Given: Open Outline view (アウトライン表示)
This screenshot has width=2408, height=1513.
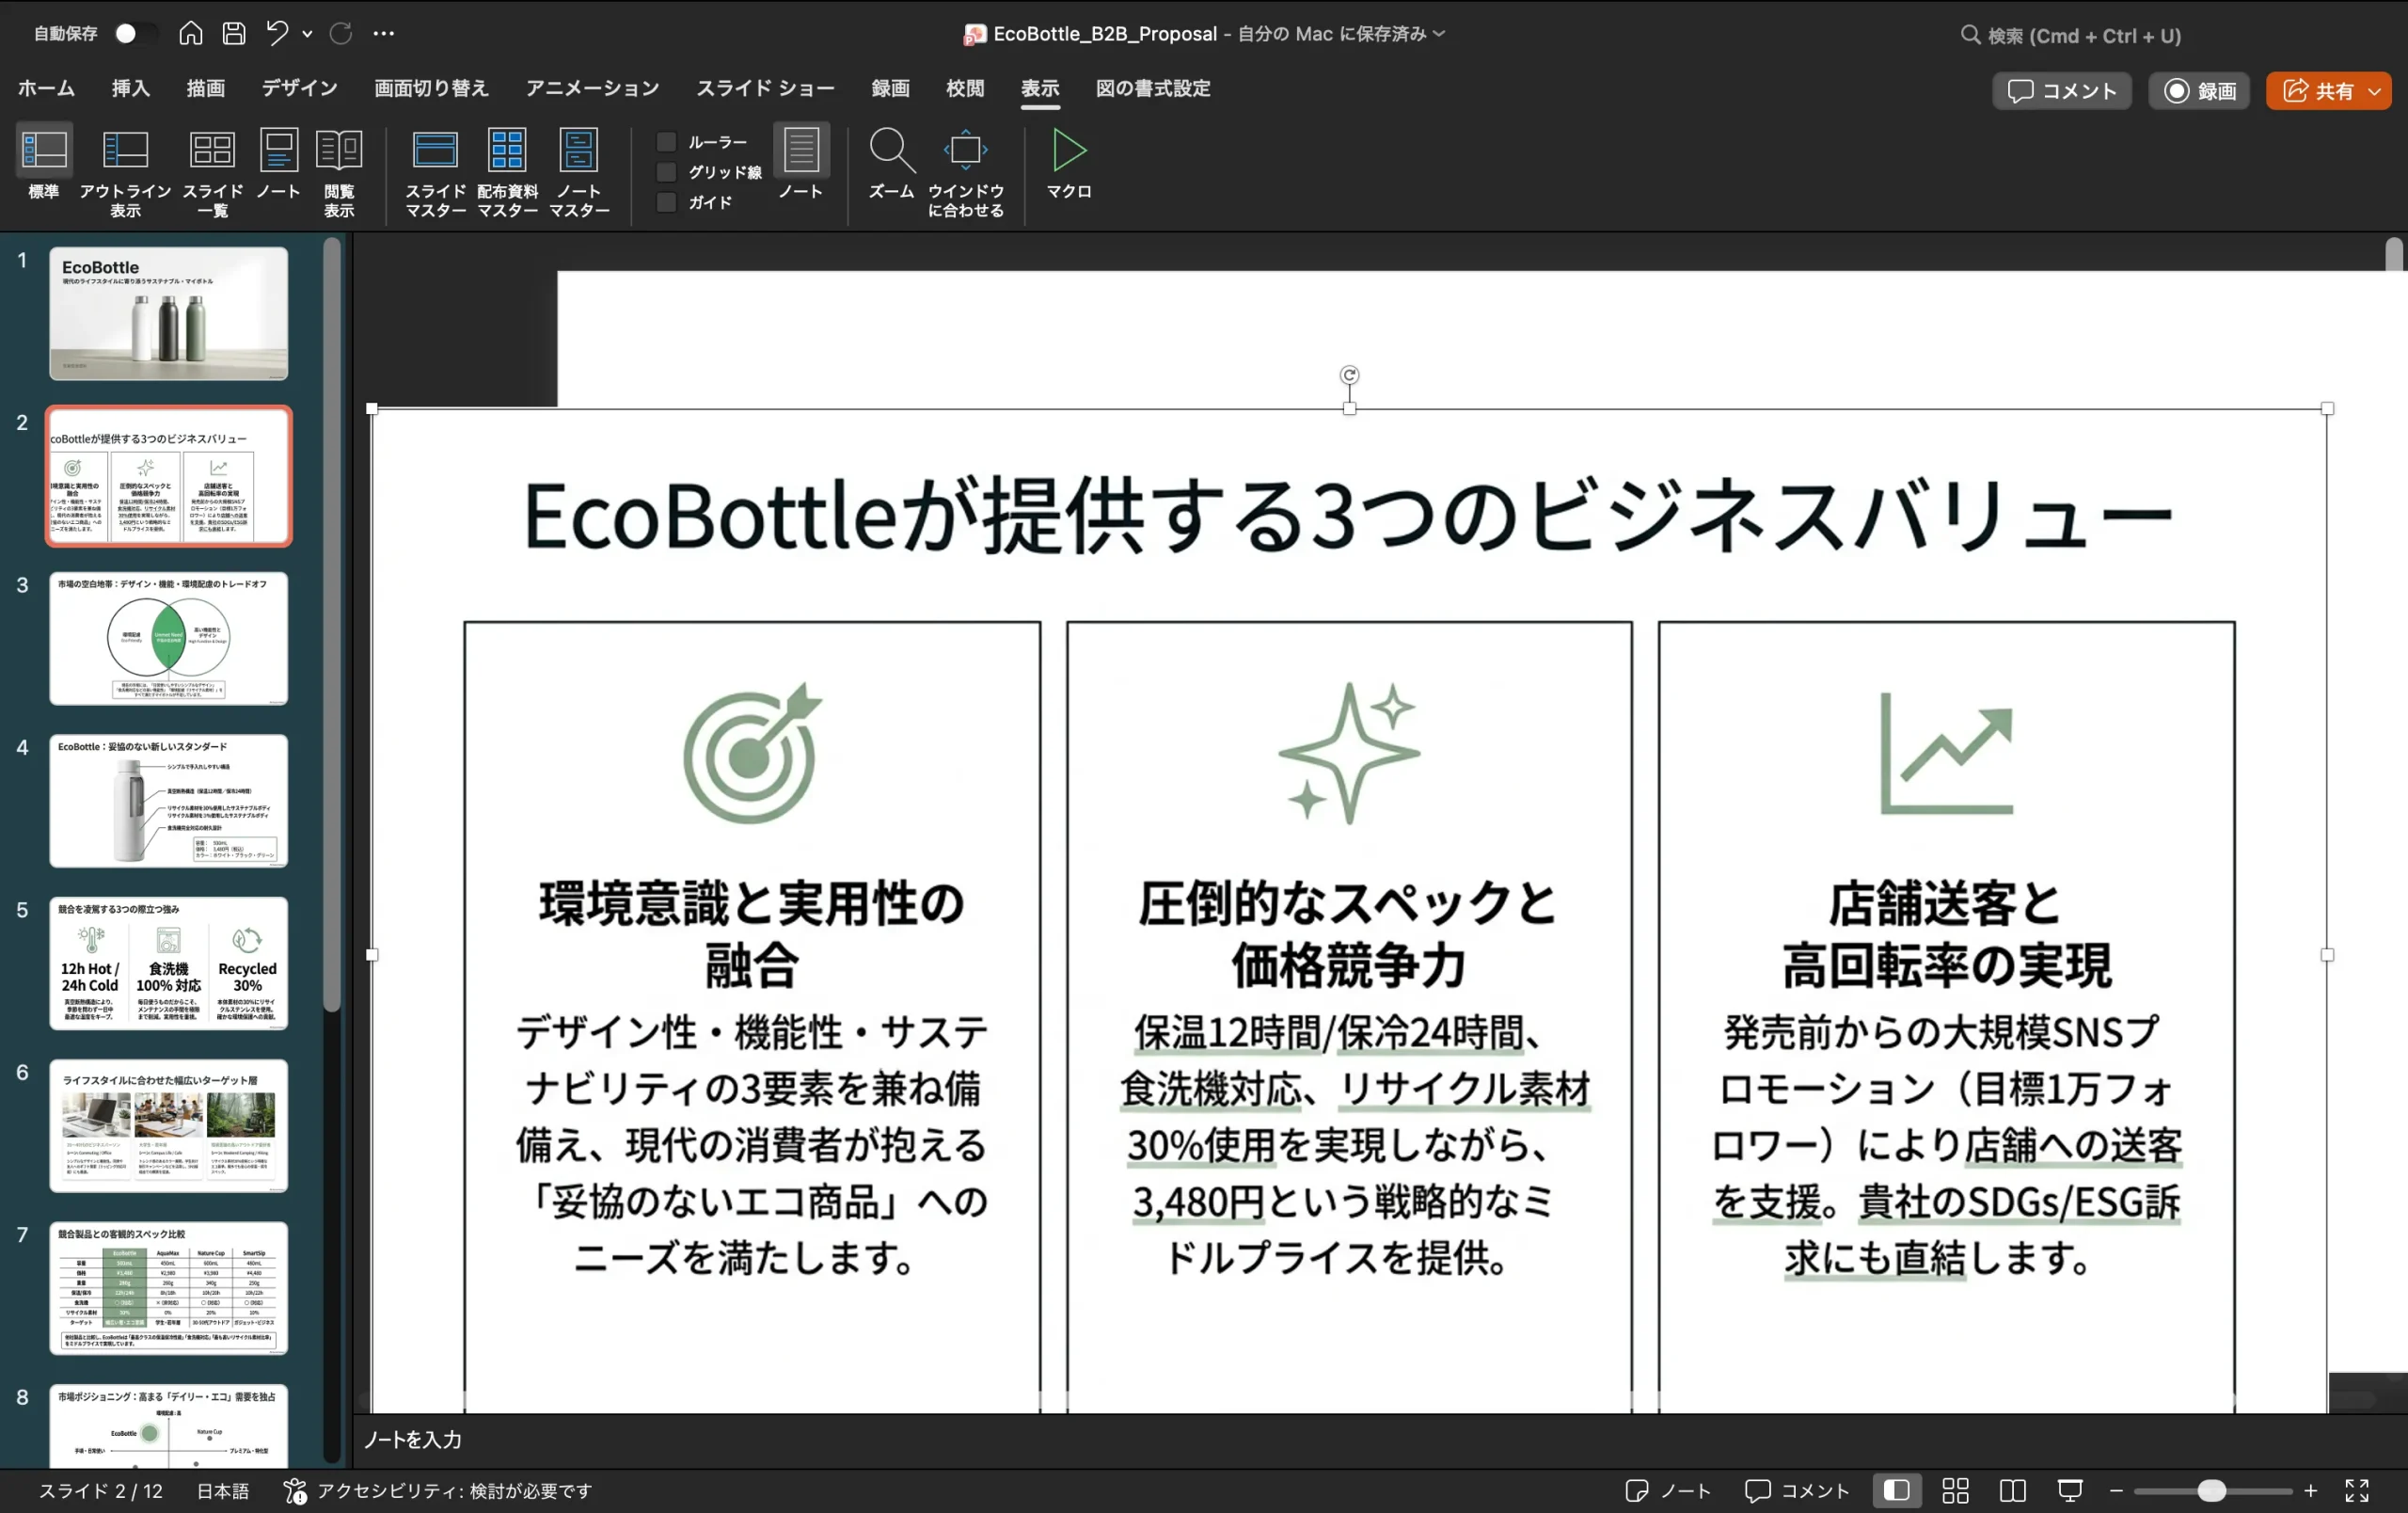Looking at the screenshot, I should (125, 172).
